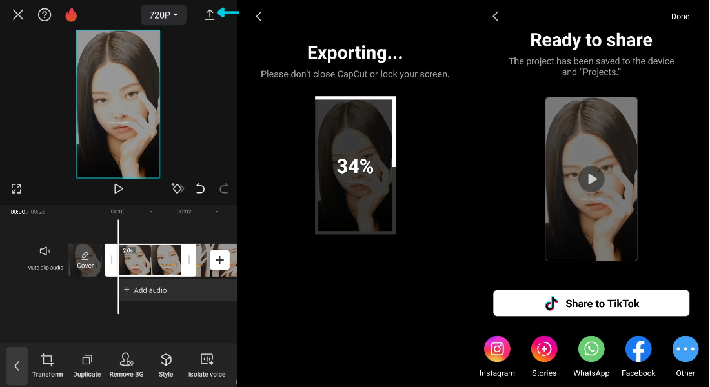The image size is (710, 387).
Task: Tap the 34% export progress thumbnail
Action: coord(355,165)
